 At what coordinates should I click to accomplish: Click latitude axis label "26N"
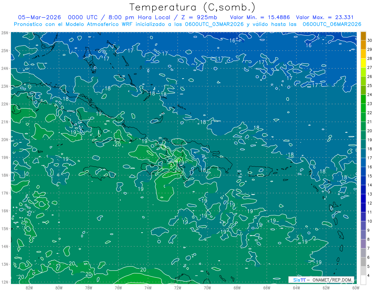click(5, 33)
